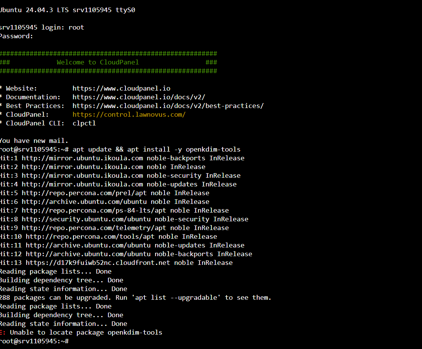Click the Hit:11 archive noble-updates line
Viewport: 422px width, 349px height.
pyautogui.click(x=122, y=245)
